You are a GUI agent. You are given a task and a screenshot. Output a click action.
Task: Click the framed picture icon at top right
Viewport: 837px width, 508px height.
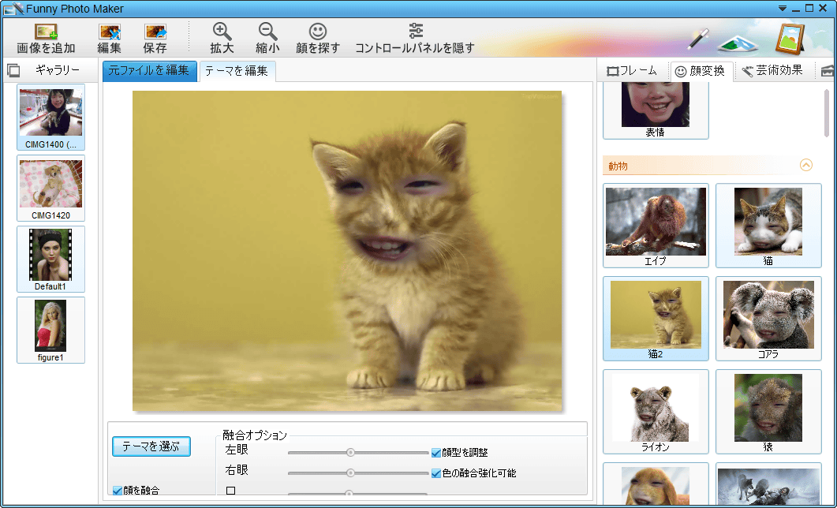click(x=790, y=39)
